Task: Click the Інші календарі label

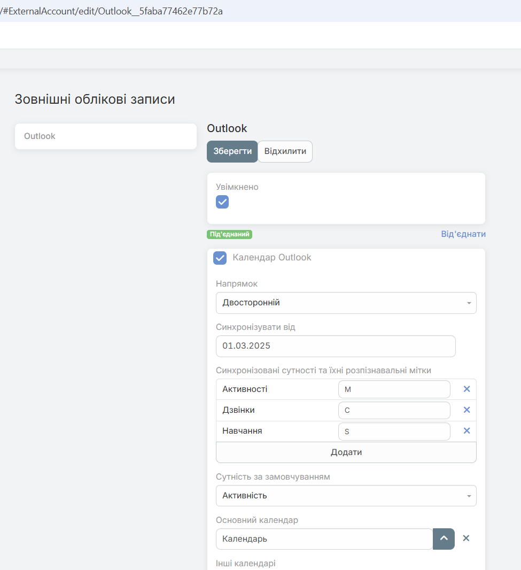Action: [246, 564]
